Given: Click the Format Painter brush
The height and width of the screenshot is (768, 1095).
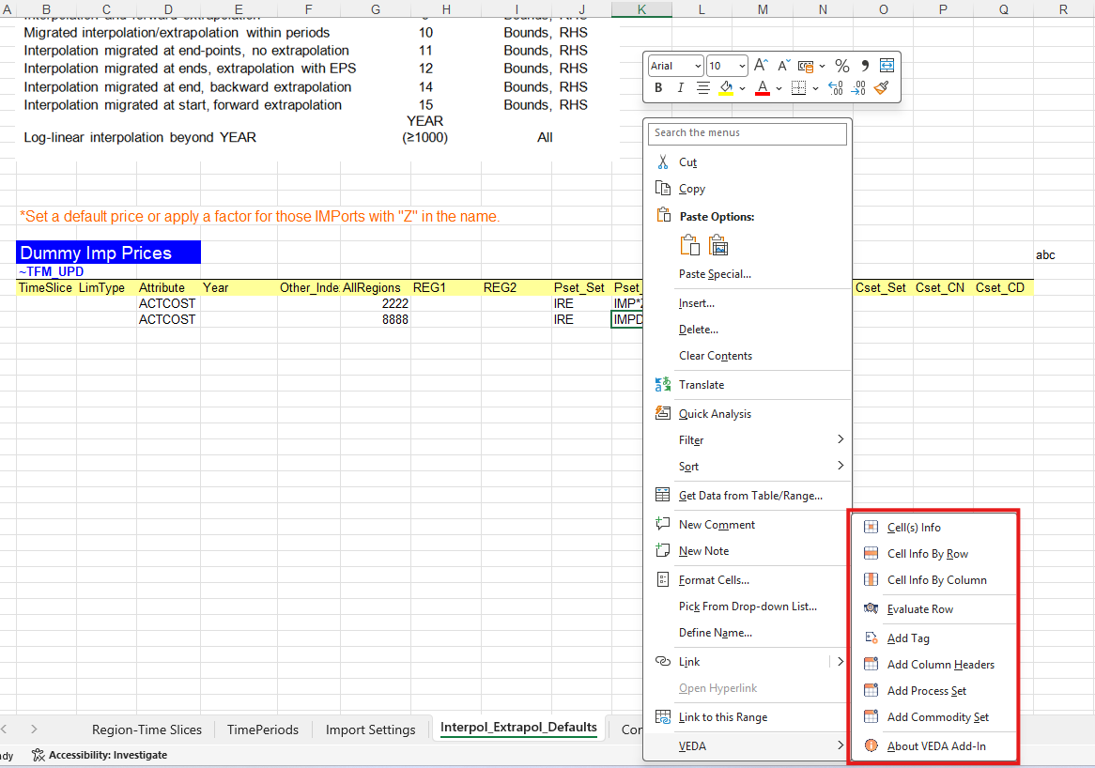Looking at the screenshot, I should [x=882, y=87].
